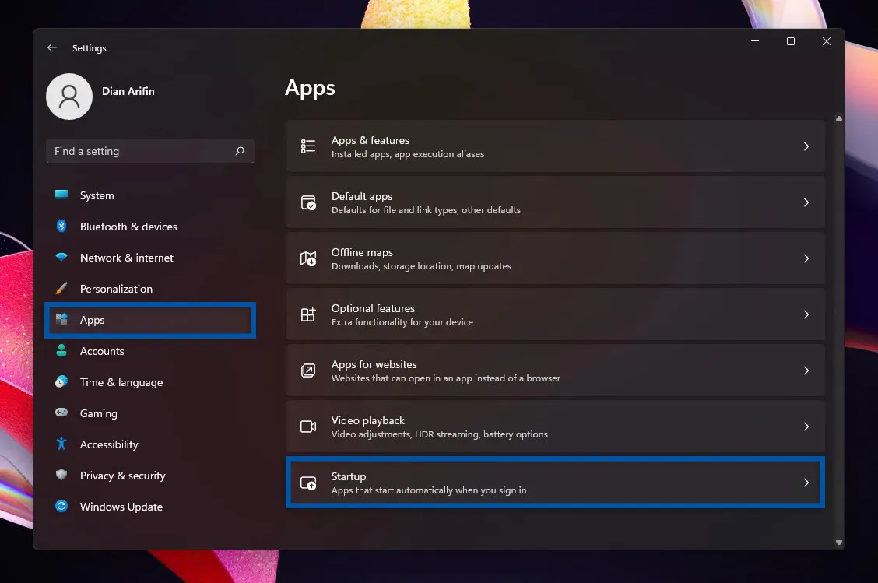Click the search magnifier icon
The image size is (878, 583).
click(x=241, y=151)
